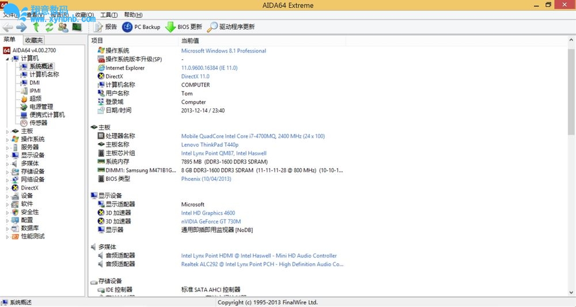Click the vertical scrollbar thumb
Screen dimensions: 576x307
pos(571,92)
